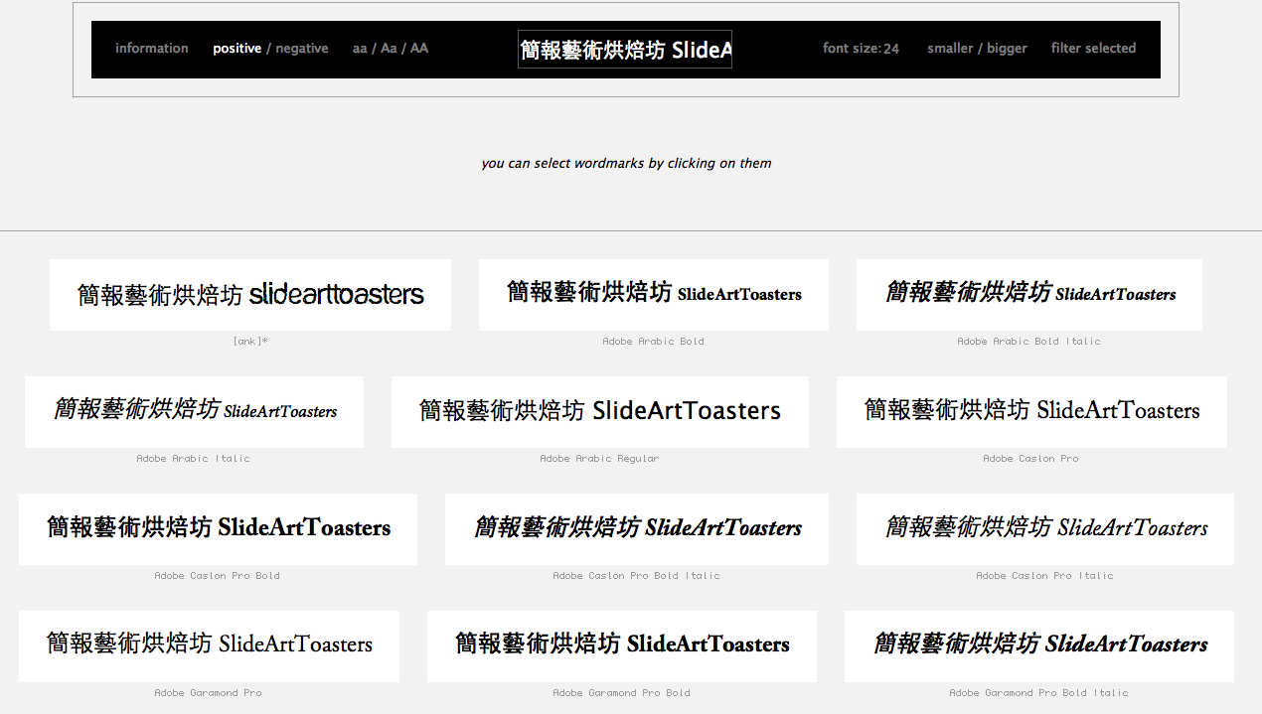This screenshot has width=1262, height=714.
Task: Click the font size: 24 label
Action: (861, 49)
